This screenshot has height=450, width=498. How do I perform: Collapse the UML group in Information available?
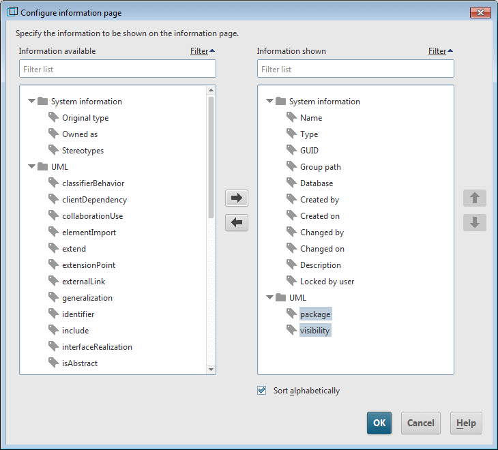(31, 166)
